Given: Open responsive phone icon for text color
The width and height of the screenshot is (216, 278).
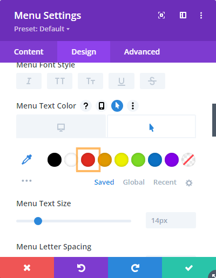Looking at the screenshot, I should (x=102, y=106).
